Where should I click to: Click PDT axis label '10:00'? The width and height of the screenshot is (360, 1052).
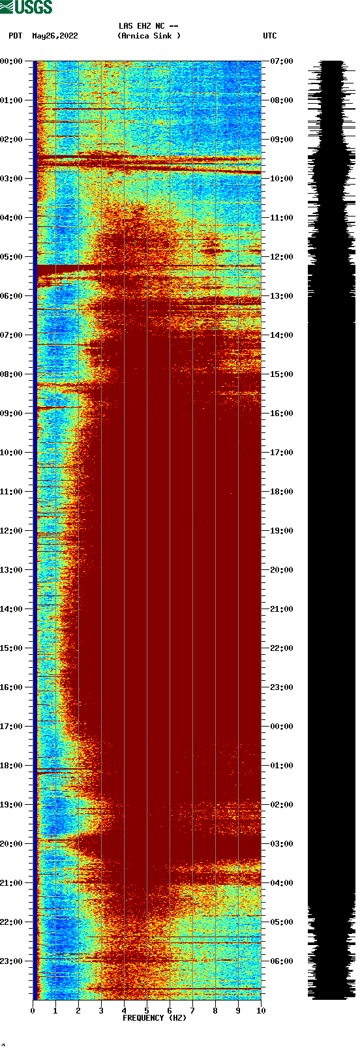(11, 453)
